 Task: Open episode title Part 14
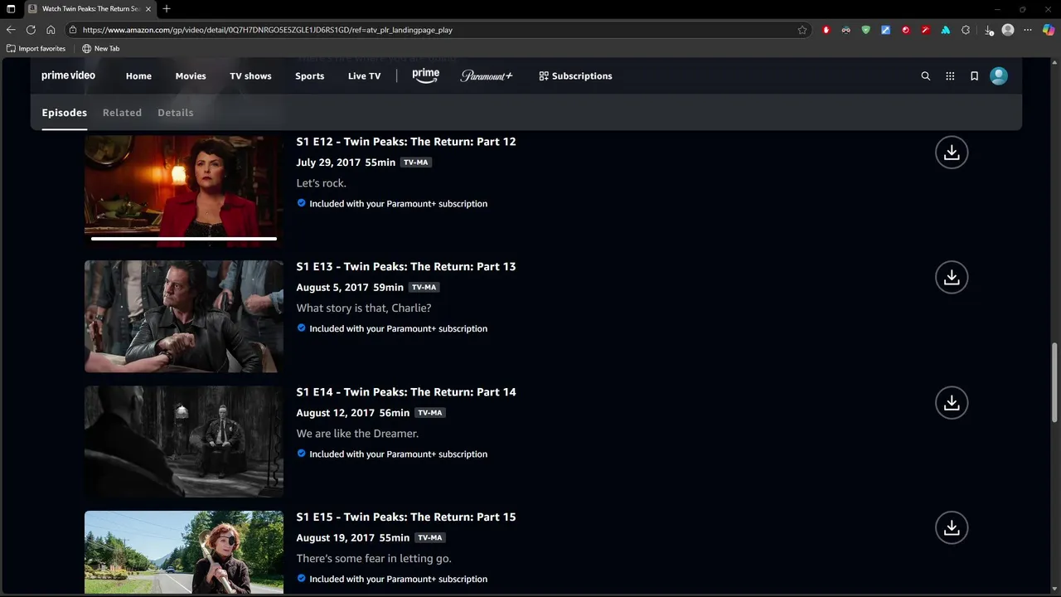[406, 392]
